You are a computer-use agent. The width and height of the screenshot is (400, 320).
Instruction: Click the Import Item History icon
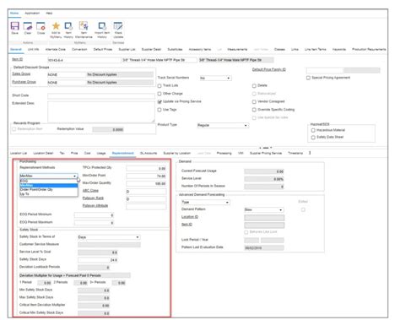pyautogui.click(x=102, y=26)
